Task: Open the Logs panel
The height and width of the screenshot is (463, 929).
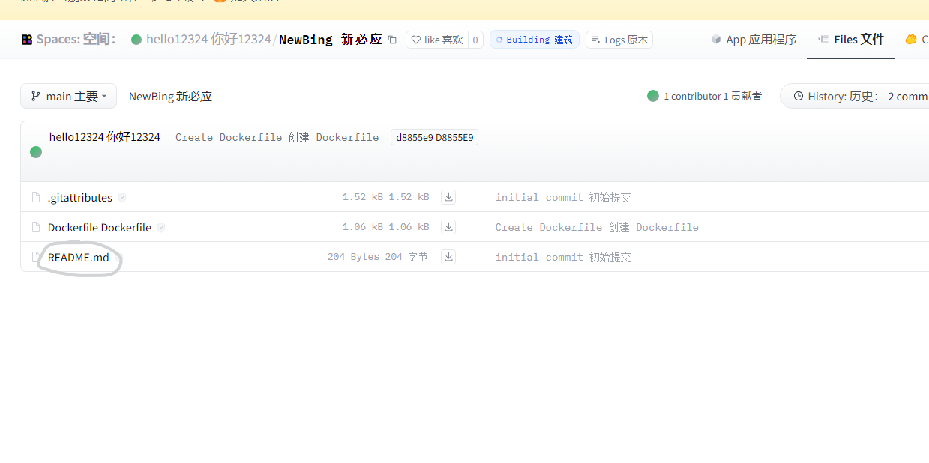Action: point(619,40)
